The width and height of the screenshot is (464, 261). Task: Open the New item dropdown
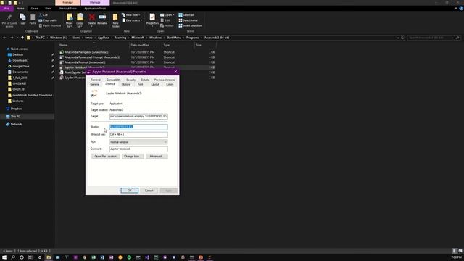(131, 14)
